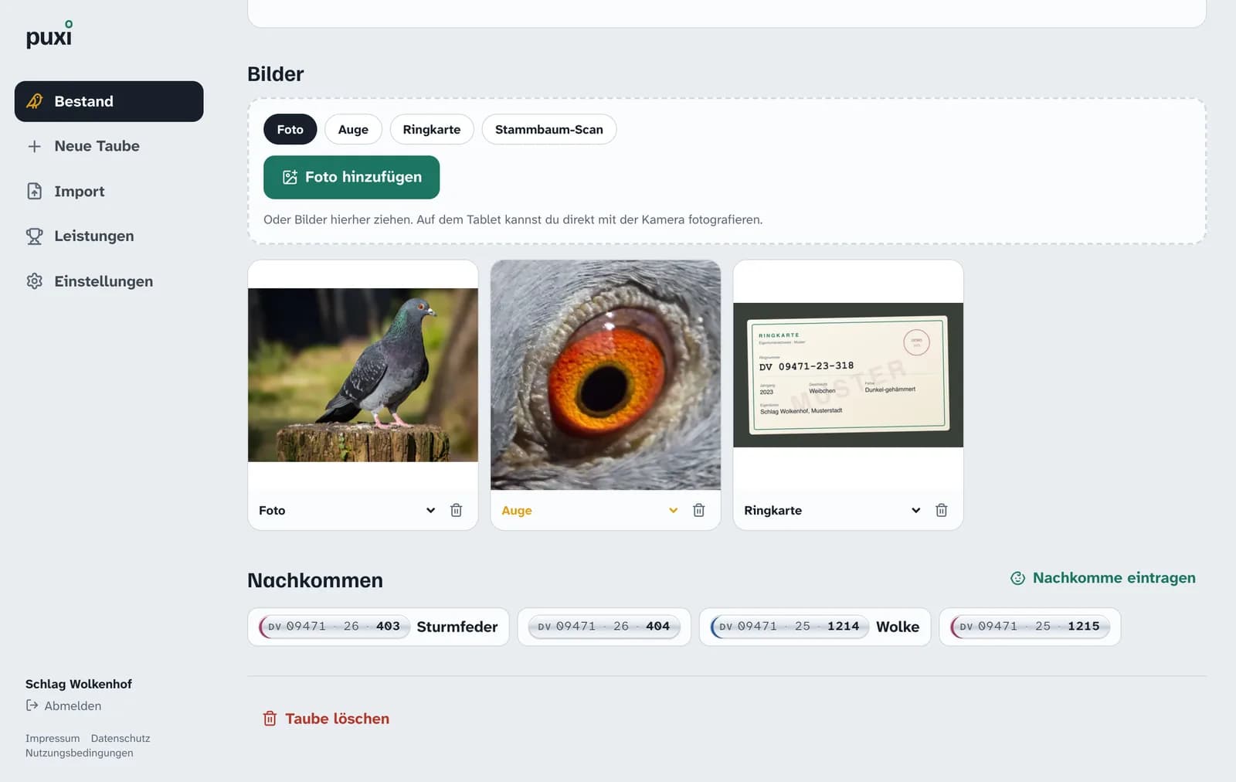The width and height of the screenshot is (1236, 782).
Task: Open Bestand in the sidebar
Action: tap(109, 101)
